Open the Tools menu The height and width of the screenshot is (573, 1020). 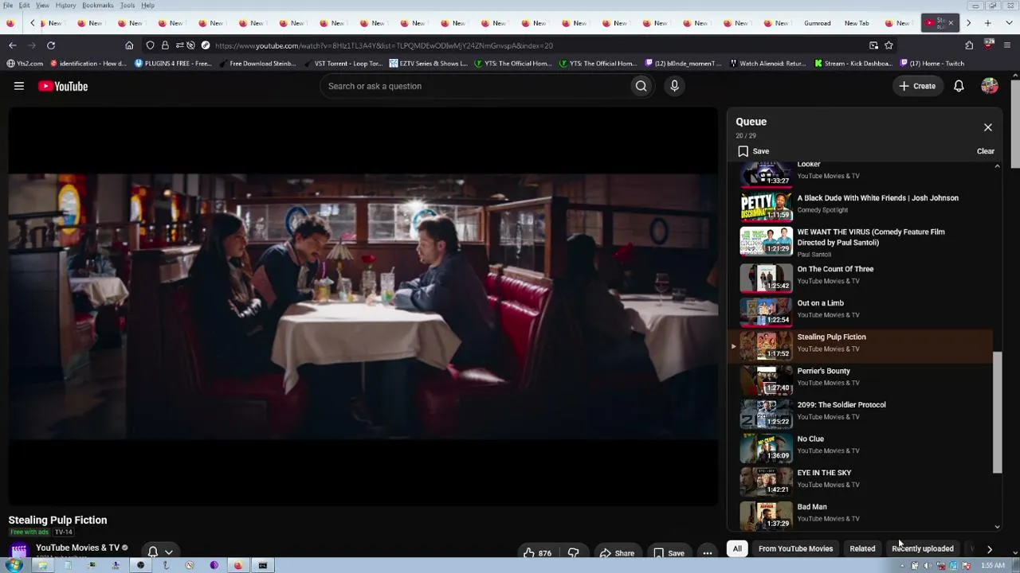127,6
